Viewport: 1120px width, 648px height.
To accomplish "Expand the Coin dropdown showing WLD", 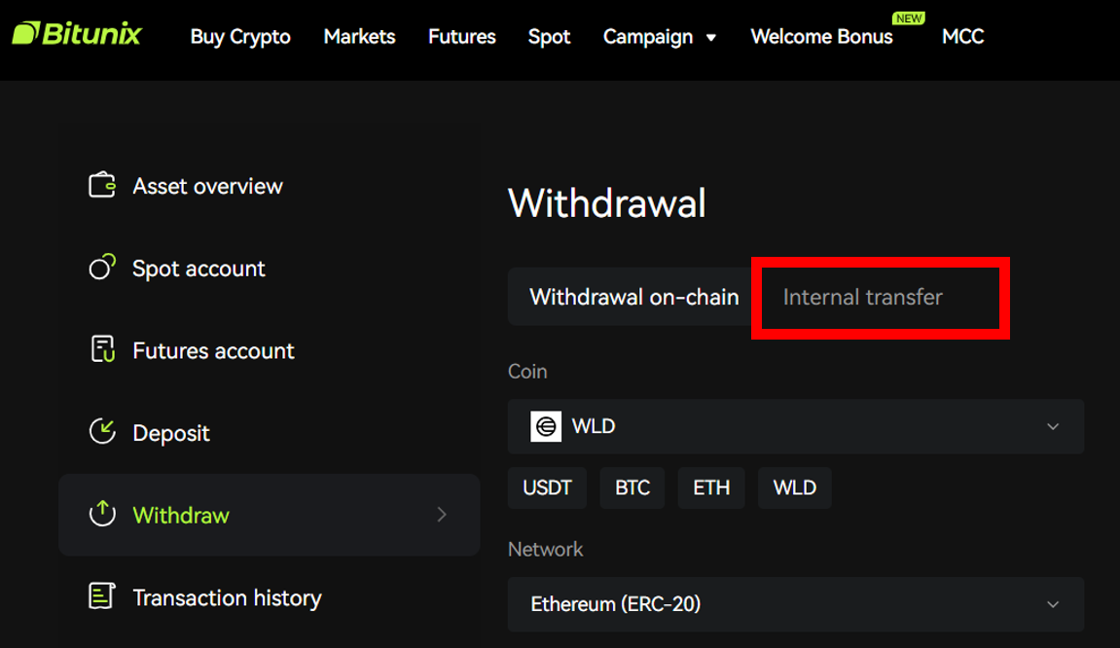I will 796,426.
